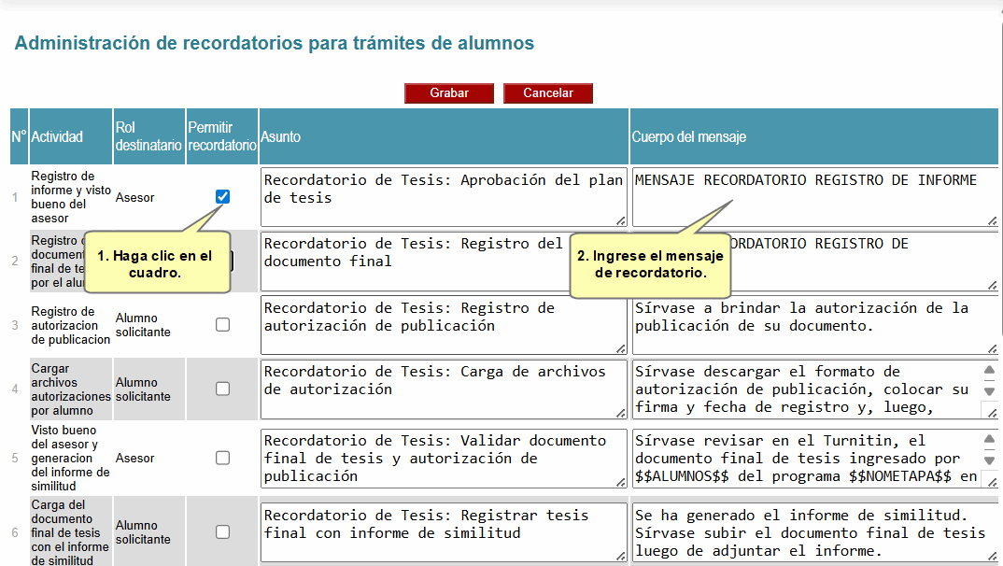The width and height of the screenshot is (1003, 566).
Task: Enable reminder for Cargar archivos autorizaciones por alumno
Action: click(x=222, y=389)
